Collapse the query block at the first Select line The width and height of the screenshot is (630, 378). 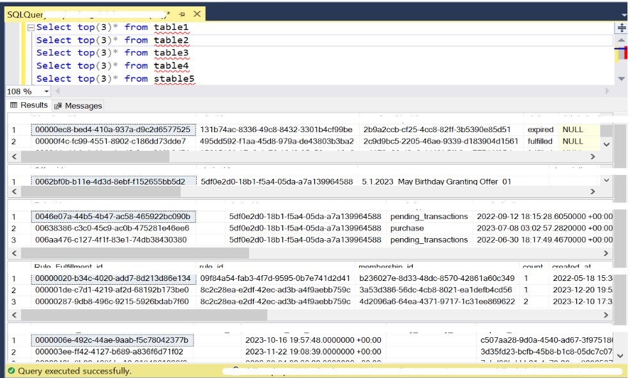click(31, 27)
